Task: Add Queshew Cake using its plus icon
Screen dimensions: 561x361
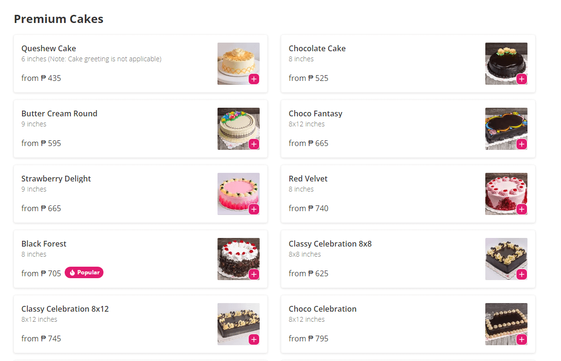Action: pos(254,79)
